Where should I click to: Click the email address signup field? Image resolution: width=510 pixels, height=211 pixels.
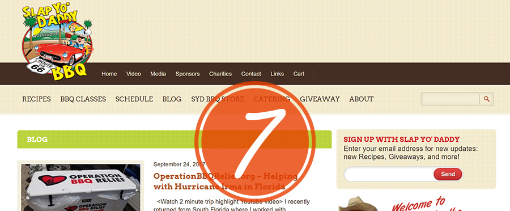point(389,174)
